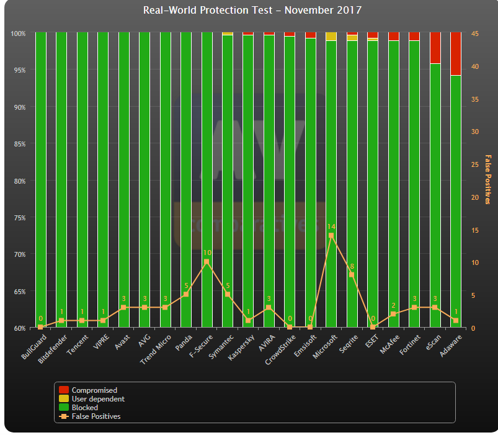Click the red Compromised legend swatch
The width and height of the screenshot is (498, 435).
pyautogui.click(x=64, y=390)
